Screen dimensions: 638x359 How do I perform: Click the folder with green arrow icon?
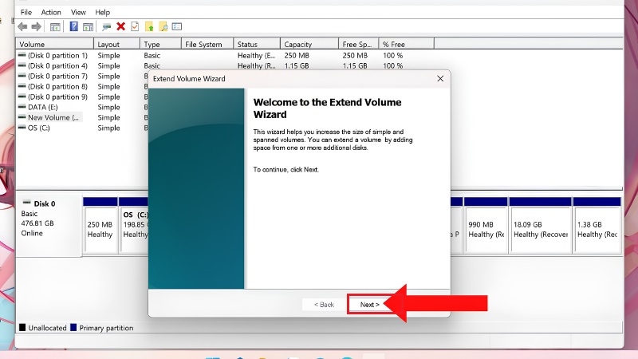[149, 27]
